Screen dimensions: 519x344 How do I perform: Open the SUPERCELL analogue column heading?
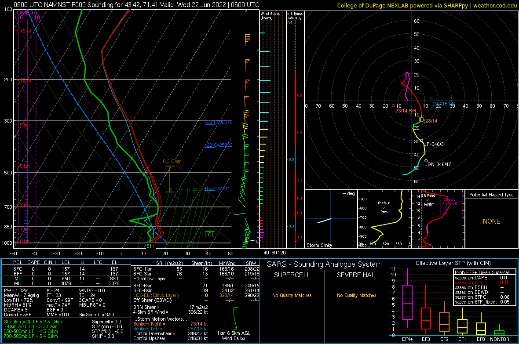pos(292,275)
